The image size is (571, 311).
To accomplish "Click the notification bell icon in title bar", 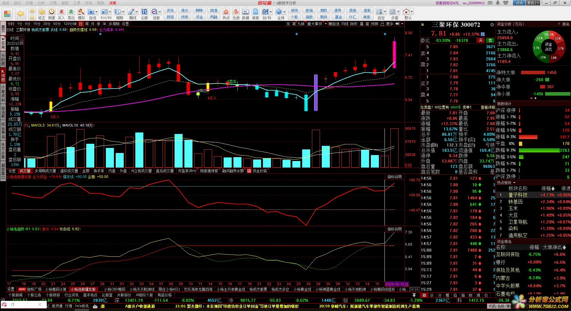I will tap(498, 3).
